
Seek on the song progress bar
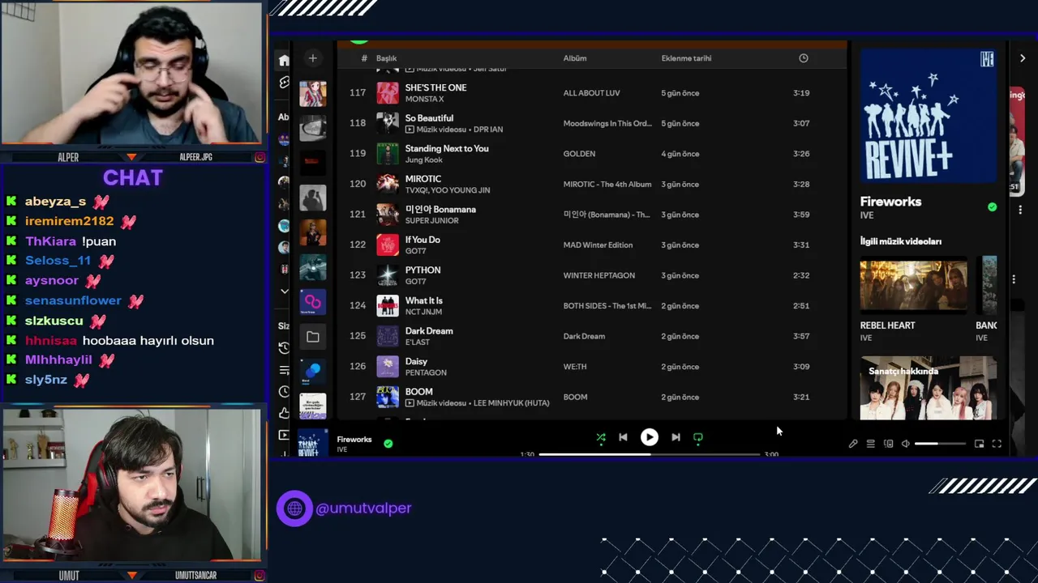click(x=649, y=454)
